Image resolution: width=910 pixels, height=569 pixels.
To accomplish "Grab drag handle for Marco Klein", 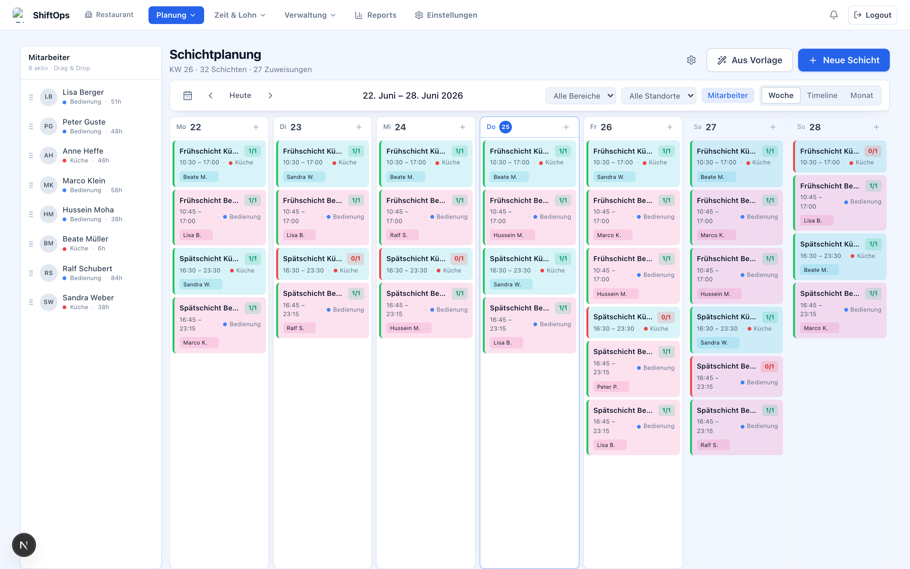I will (31, 185).
